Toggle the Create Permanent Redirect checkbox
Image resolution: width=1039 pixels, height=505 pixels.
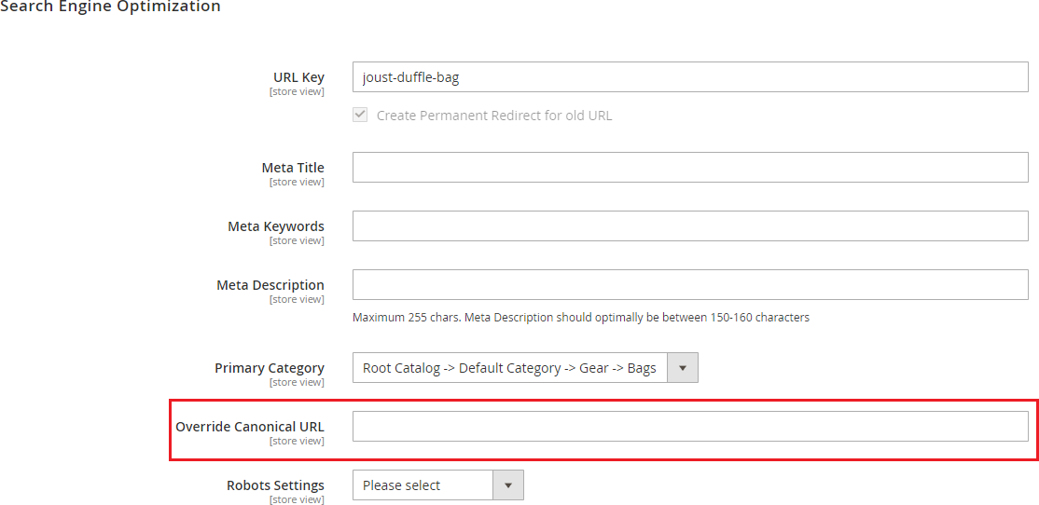click(x=360, y=116)
